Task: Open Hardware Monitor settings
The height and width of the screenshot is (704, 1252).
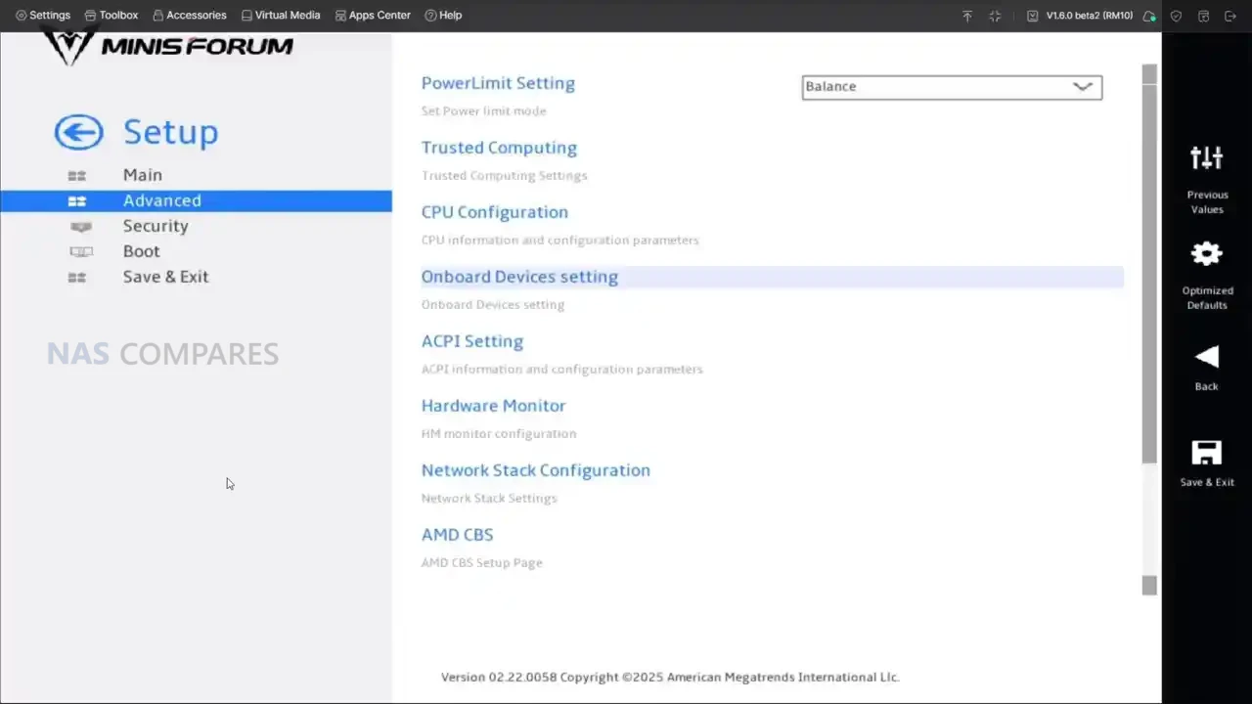Action: 493,406
